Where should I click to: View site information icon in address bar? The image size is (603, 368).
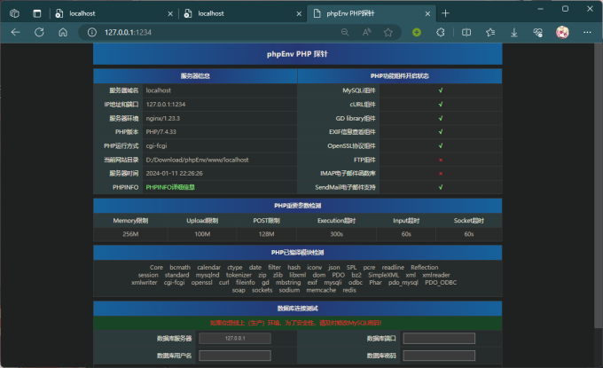(x=92, y=32)
